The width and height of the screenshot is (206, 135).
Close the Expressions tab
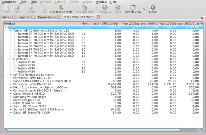click(59, 17)
